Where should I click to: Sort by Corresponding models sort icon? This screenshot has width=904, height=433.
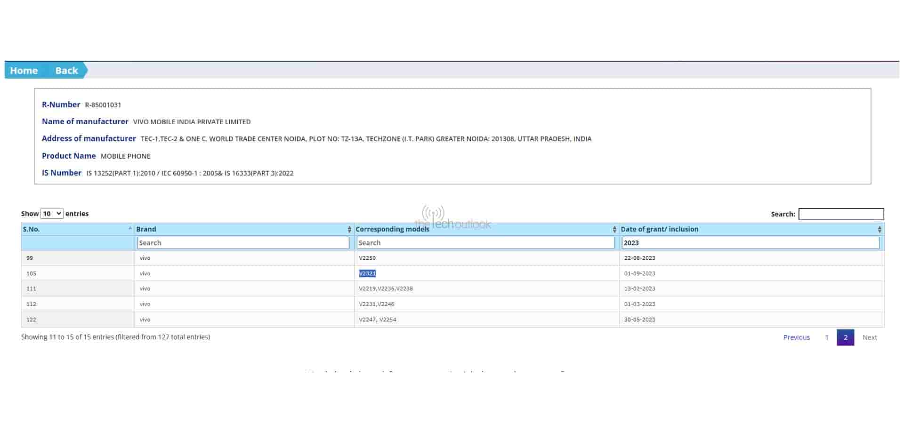click(614, 229)
